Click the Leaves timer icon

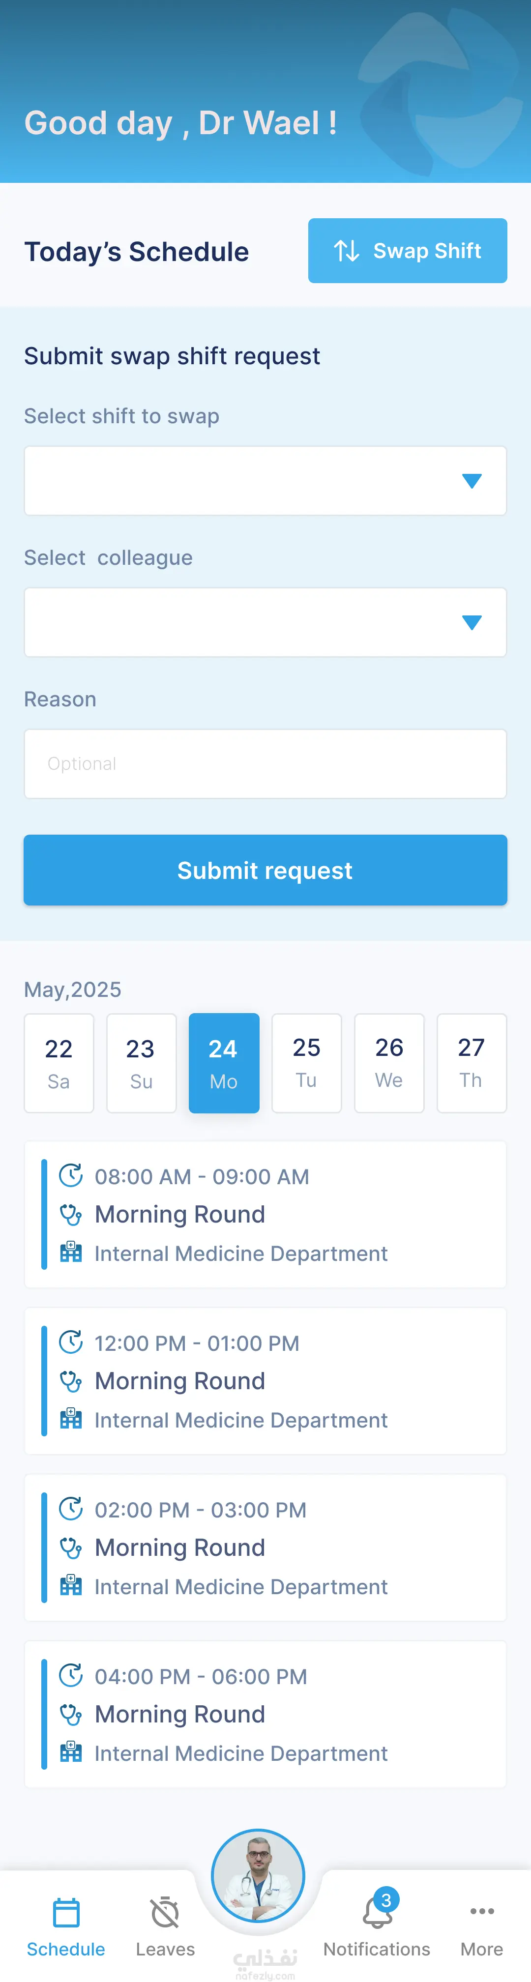tap(165, 1913)
